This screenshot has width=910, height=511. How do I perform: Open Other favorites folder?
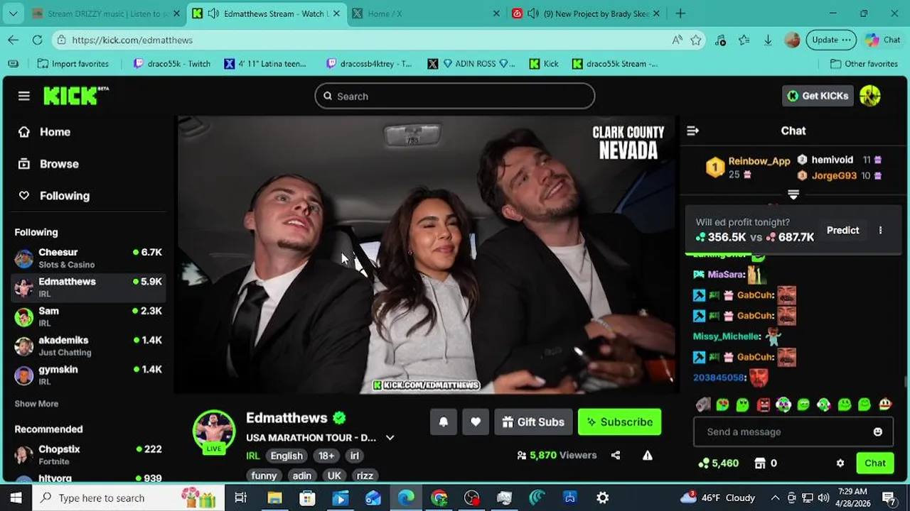tap(864, 64)
